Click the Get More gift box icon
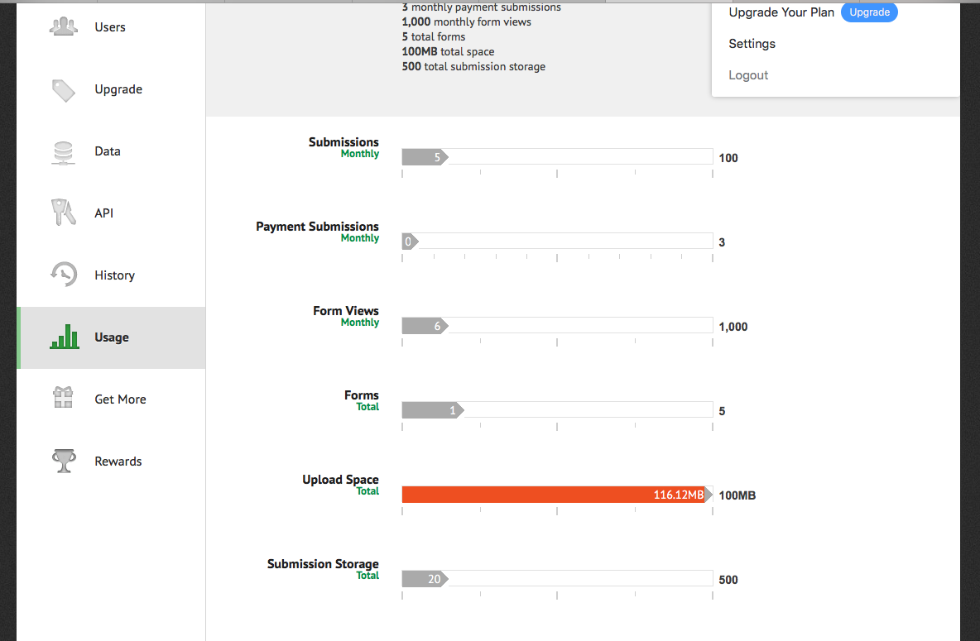This screenshot has width=980, height=641. (64, 399)
